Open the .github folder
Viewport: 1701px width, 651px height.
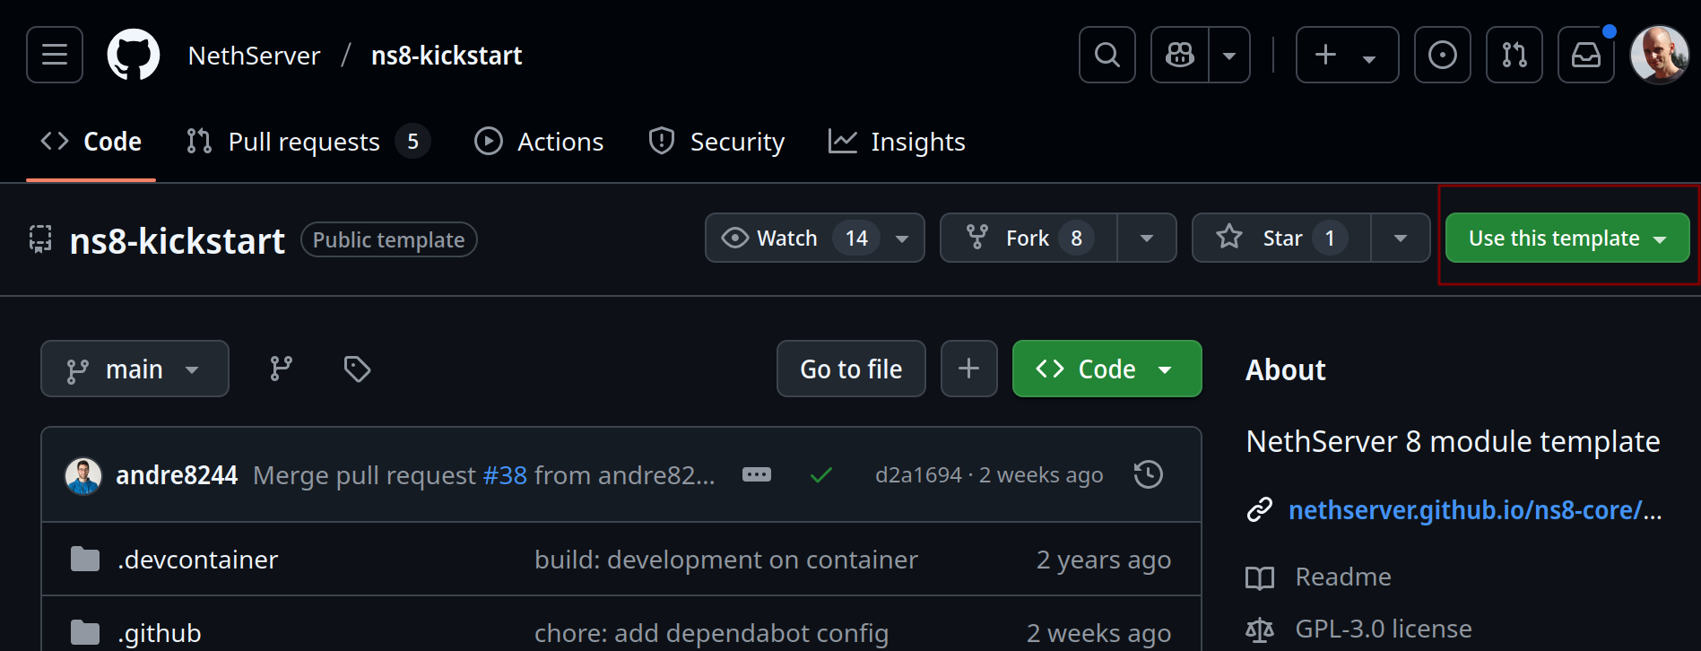click(159, 633)
